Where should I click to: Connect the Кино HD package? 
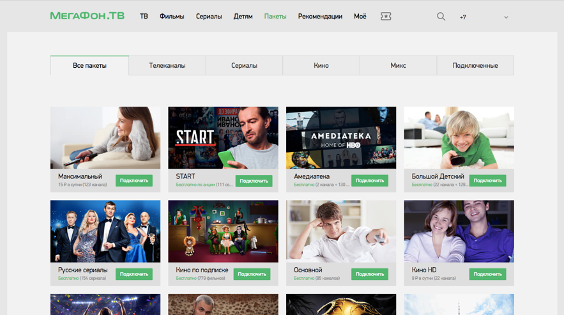488,274
